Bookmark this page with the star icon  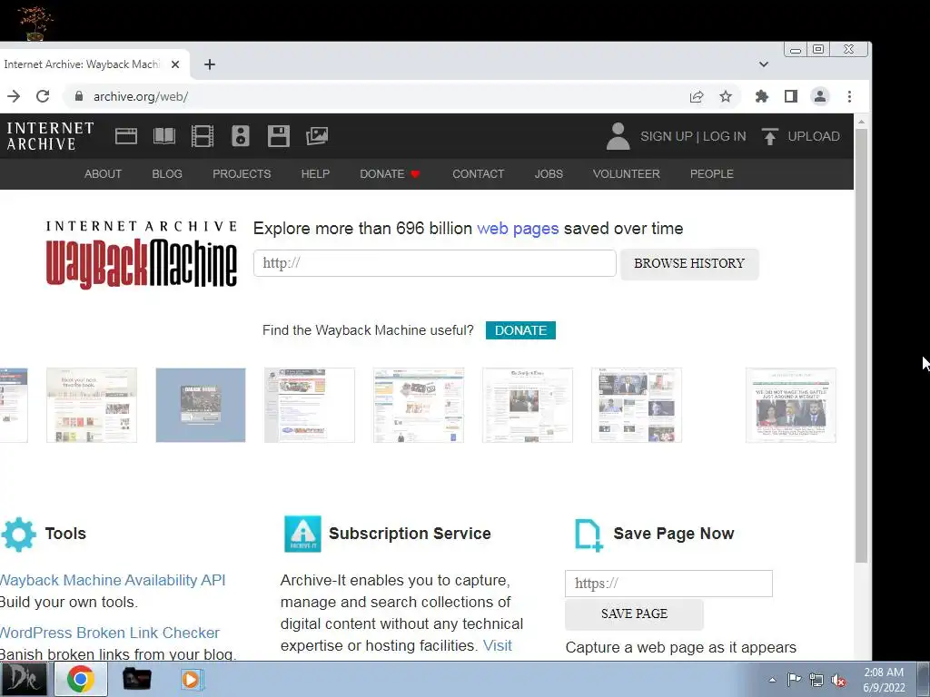pyautogui.click(x=726, y=96)
